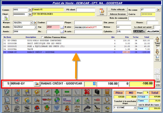
Task: Click the red X Suppr. Estimé icon
Action: [87, 93]
